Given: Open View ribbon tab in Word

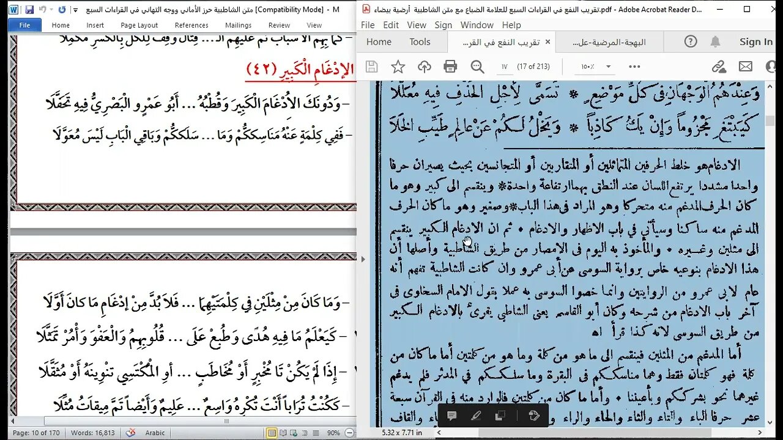Looking at the screenshot, I should 314,25.
